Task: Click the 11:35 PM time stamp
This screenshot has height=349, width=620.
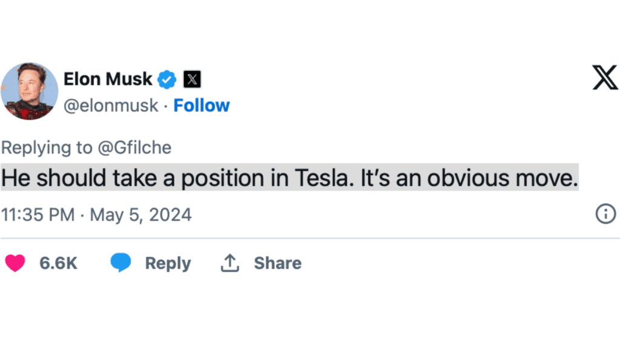Action: click(x=38, y=214)
